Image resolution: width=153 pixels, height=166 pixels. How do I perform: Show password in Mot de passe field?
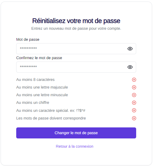[x=130, y=49]
